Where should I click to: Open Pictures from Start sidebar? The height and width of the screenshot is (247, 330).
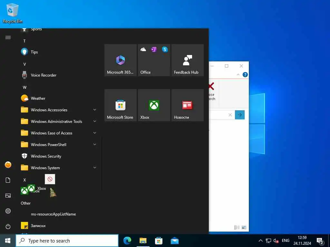click(x=8, y=196)
